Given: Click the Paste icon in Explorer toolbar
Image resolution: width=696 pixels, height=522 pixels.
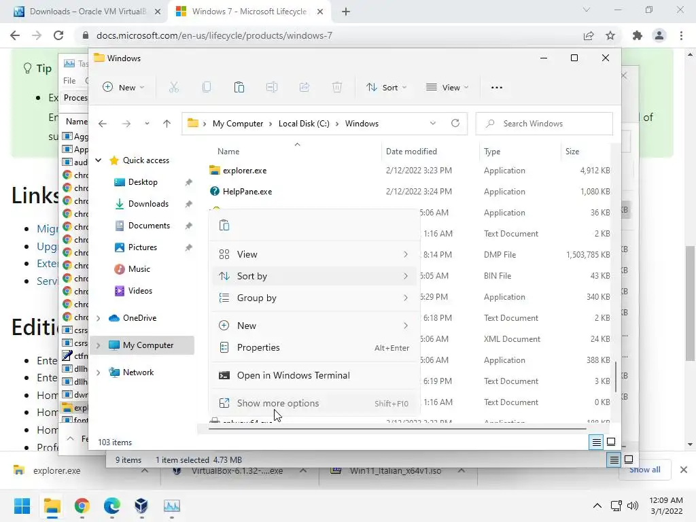Looking at the screenshot, I should click(x=239, y=88).
